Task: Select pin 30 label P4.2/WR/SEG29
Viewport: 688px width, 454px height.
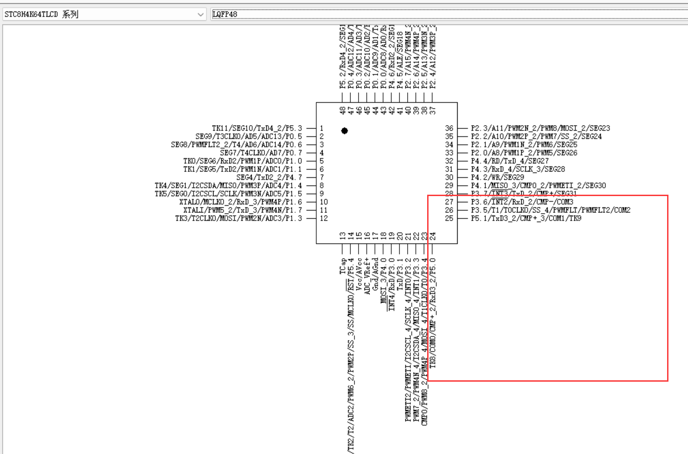Action: tap(498, 177)
